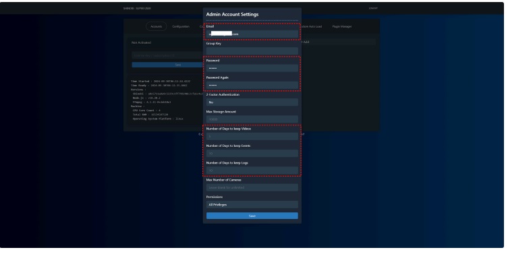This screenshot has width=508, height=254.
Task: Switch to the Accounts tab
Action: click(x=156, y=26)
